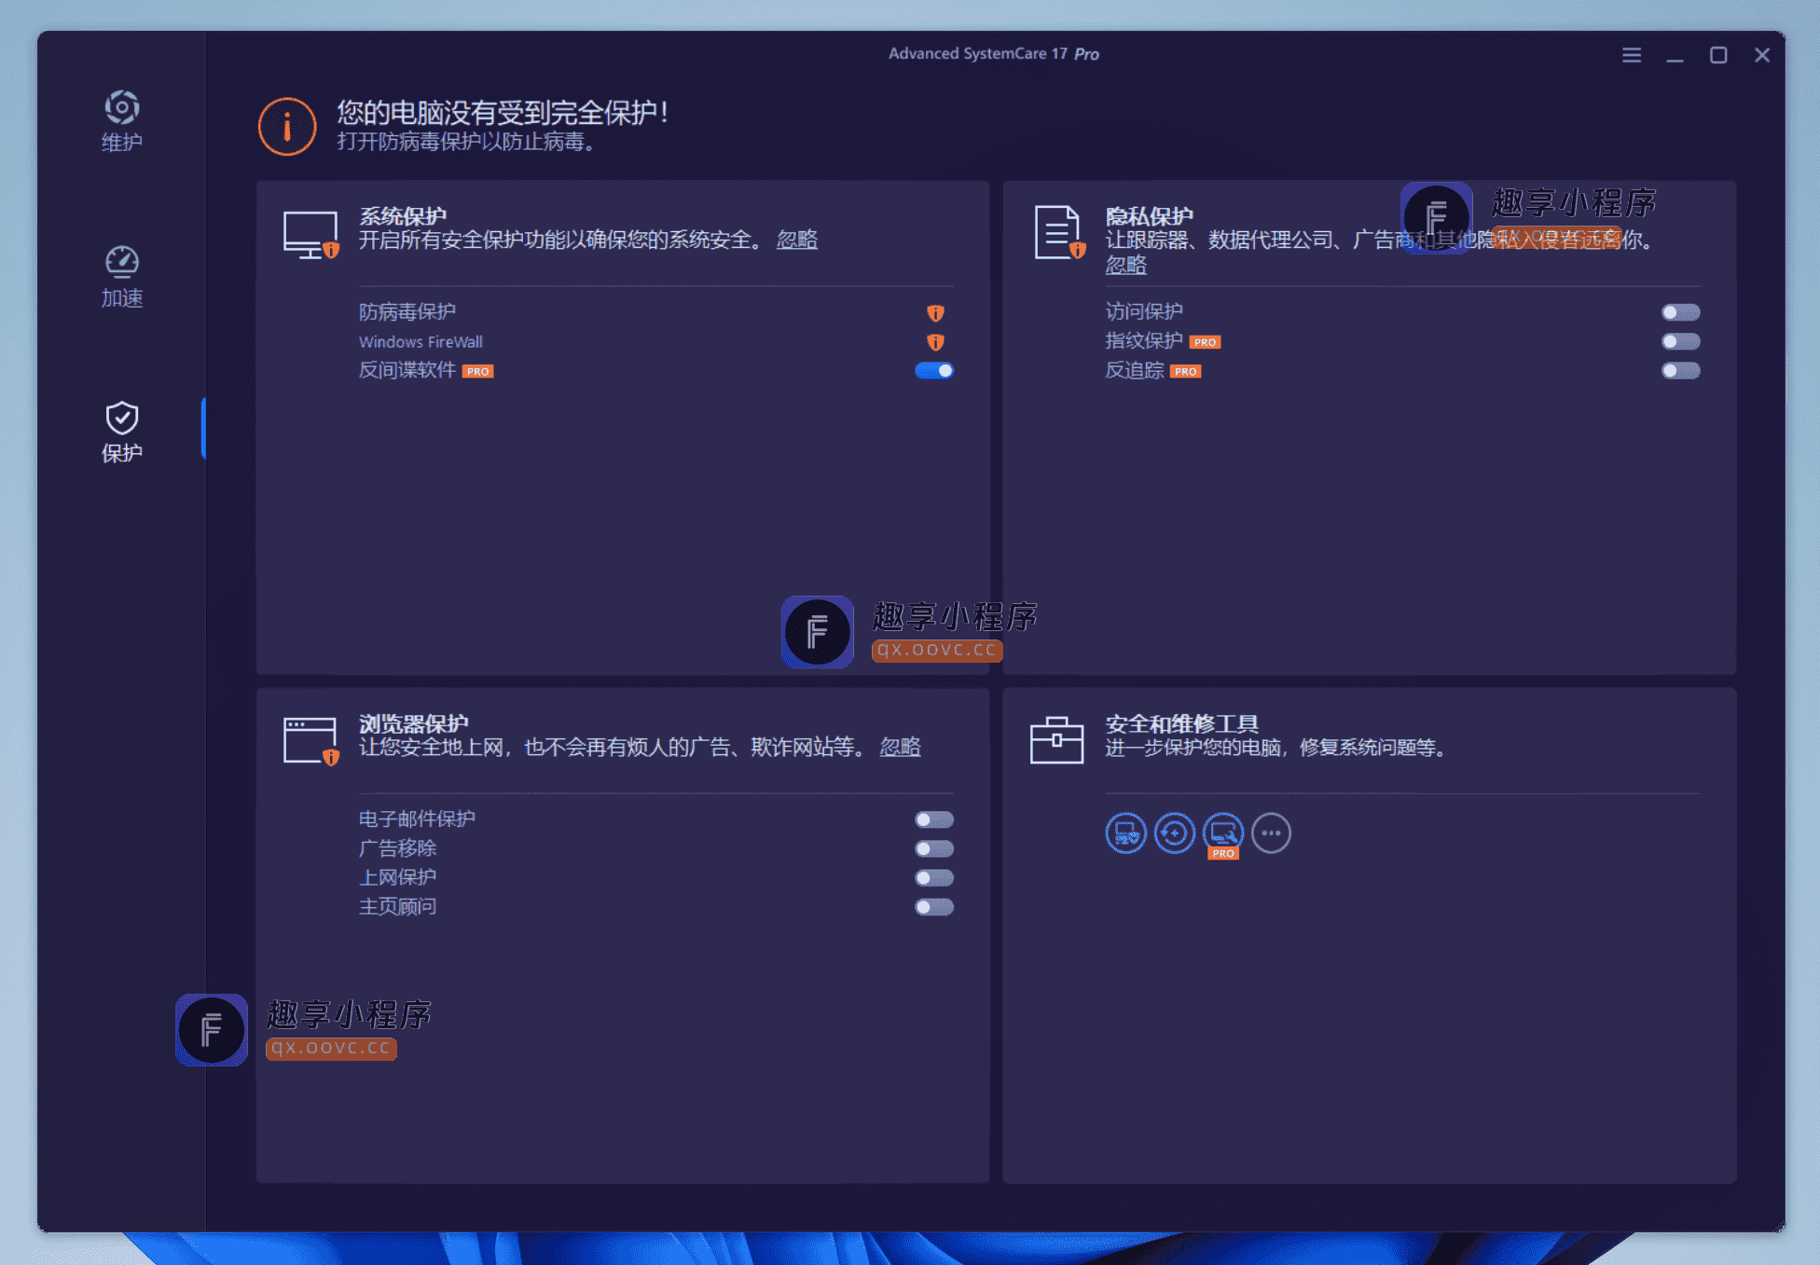Turn on the 上网保护 switch

pyautogui.click(x=934, y=877)
